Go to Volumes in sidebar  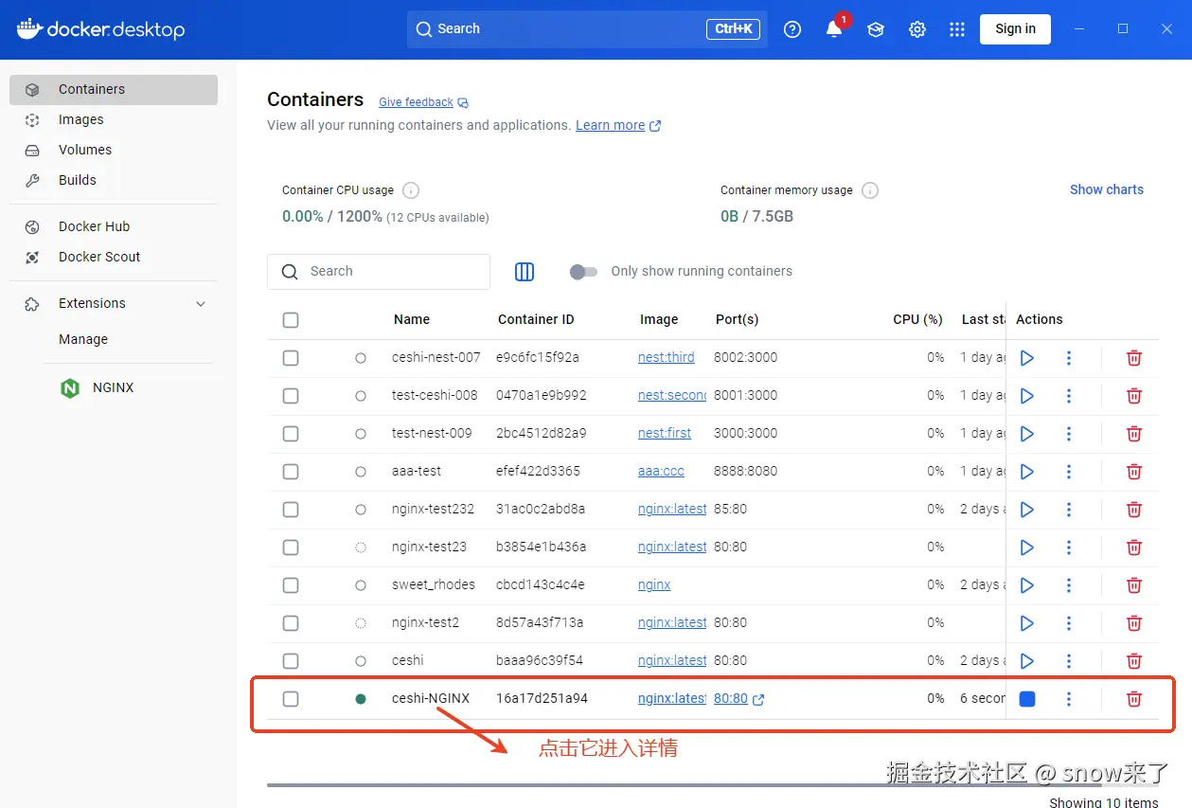point(114,151)
